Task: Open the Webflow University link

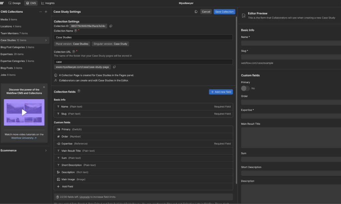Action: click(24, 138)
